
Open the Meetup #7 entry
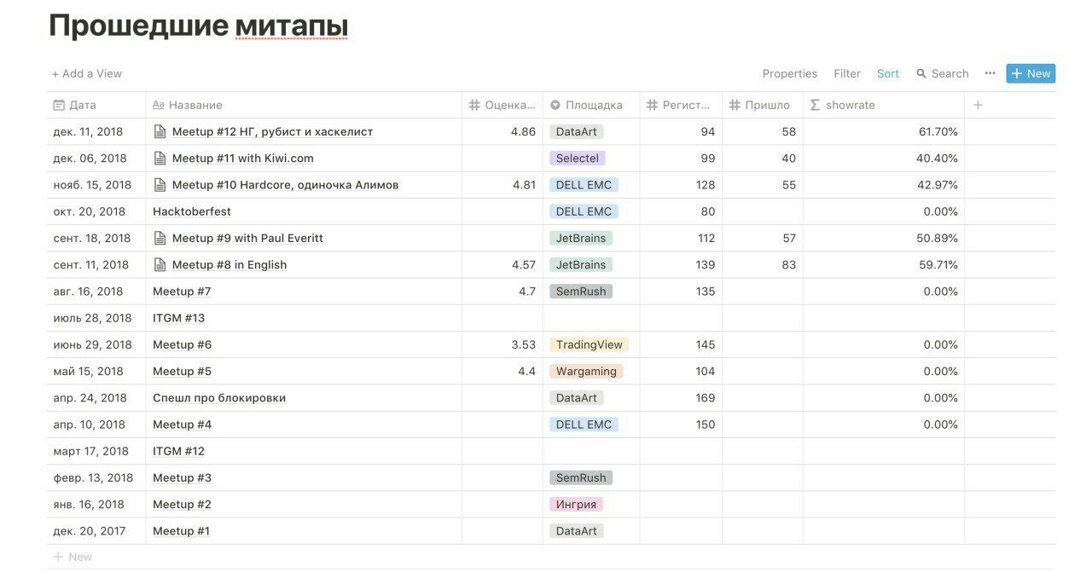182,291
